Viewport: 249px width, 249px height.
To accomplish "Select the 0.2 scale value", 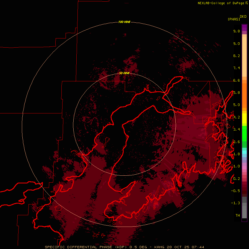I will [237, 179].
